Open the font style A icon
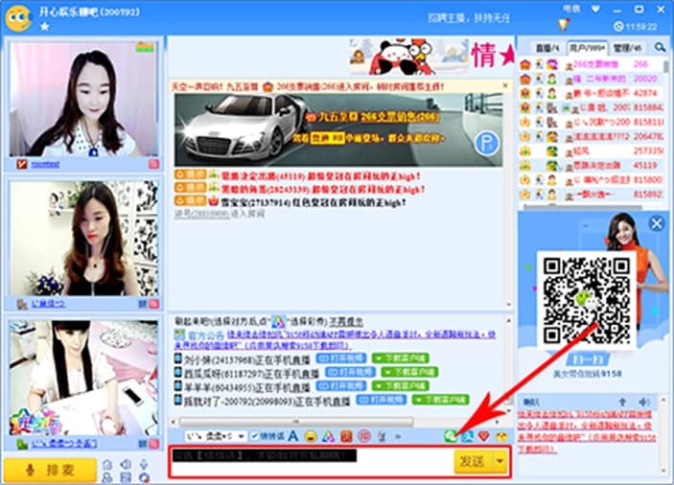Screen dimensions: 674x485 click(293, 436)
